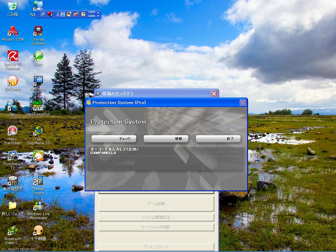This screenshot has height=252, width=336.
Task: Click the チェック button in Protection System
Action: click(x=114, y=139)
